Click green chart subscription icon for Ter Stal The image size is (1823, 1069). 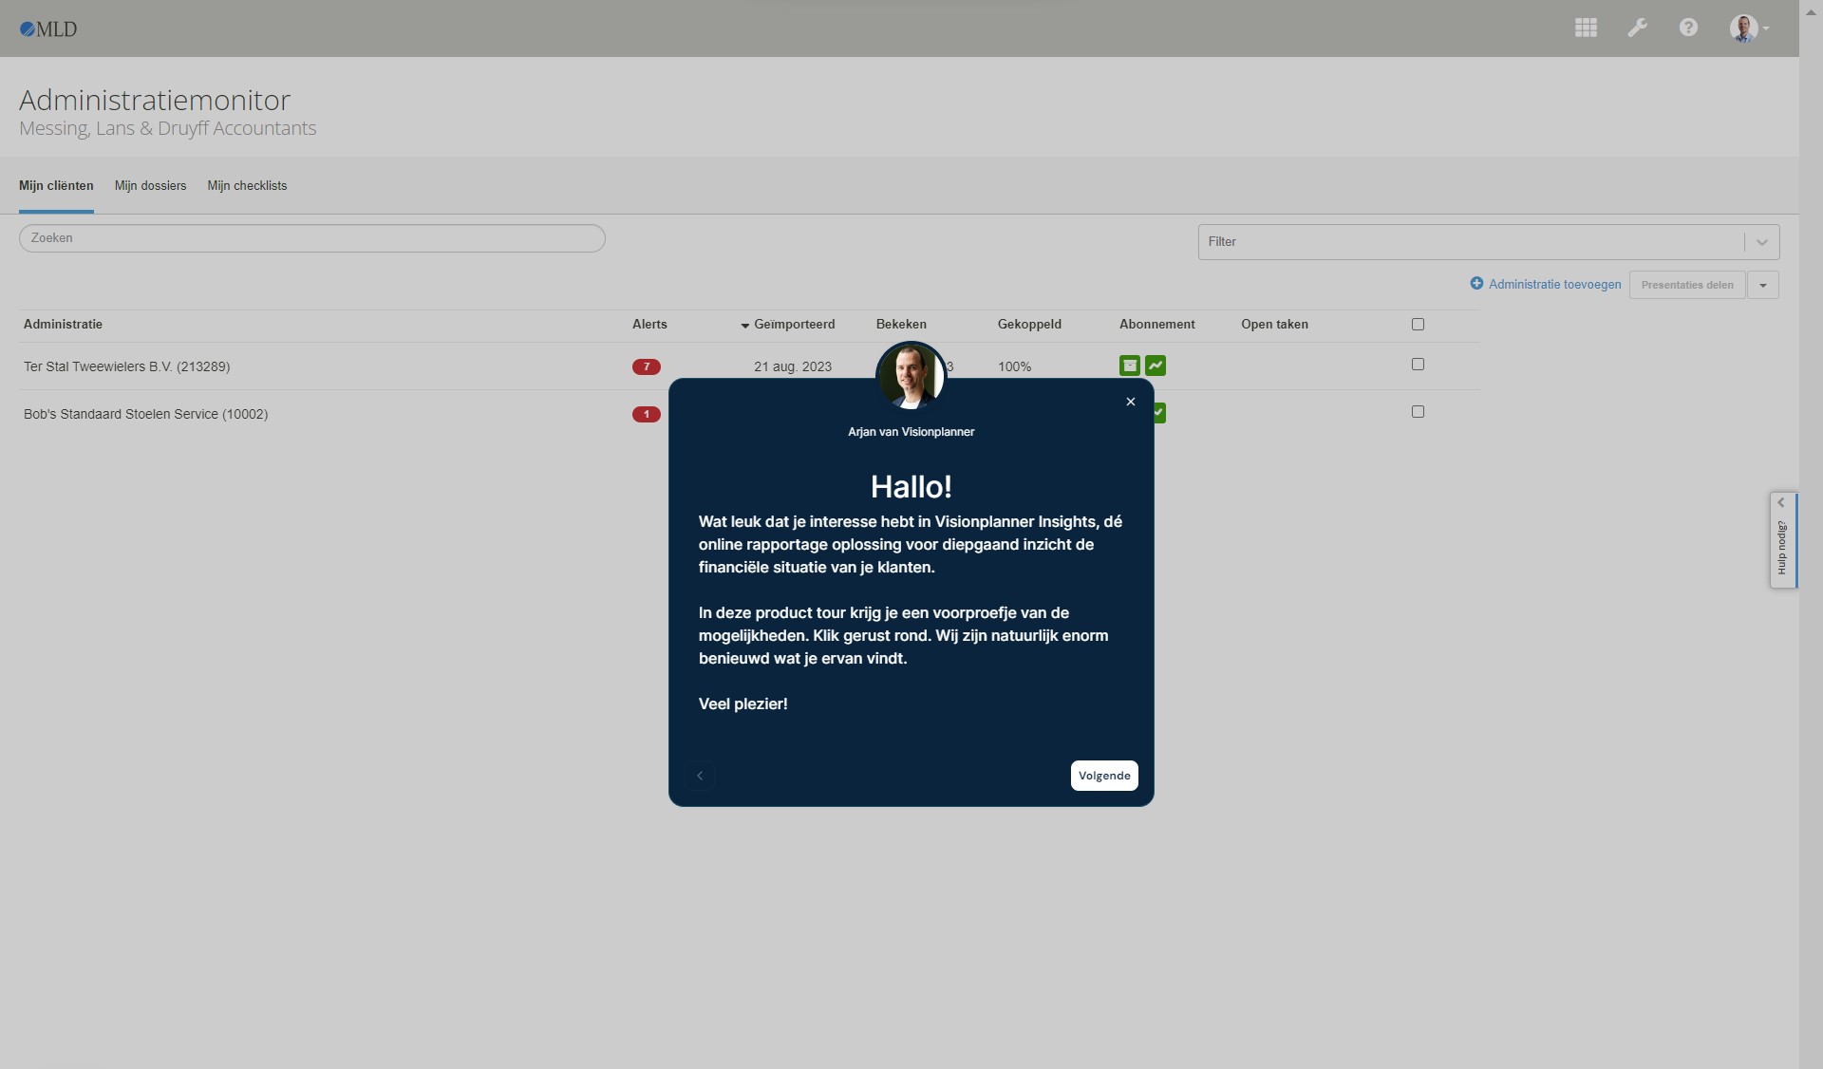coord(1156,366)
